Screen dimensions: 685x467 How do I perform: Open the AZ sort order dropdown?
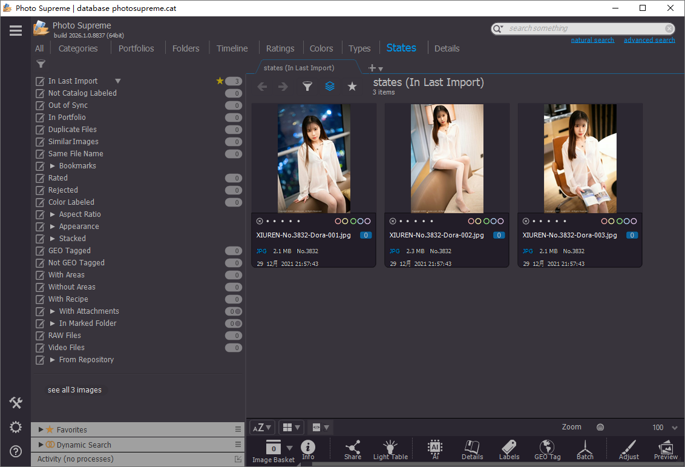tap(262, 428)
